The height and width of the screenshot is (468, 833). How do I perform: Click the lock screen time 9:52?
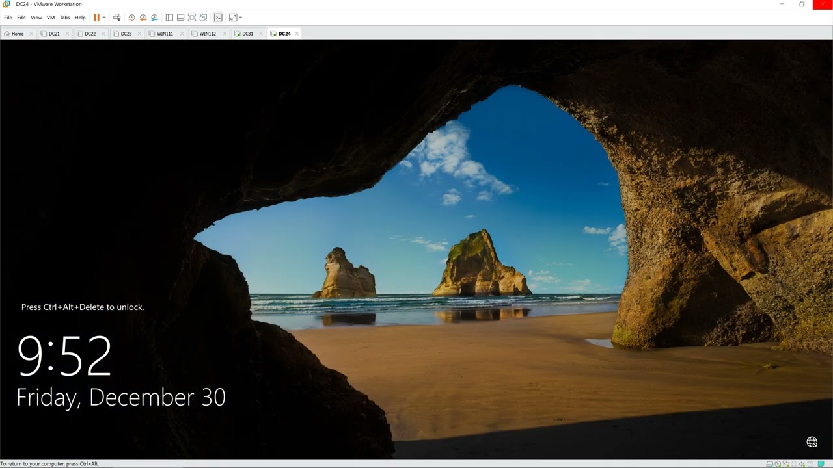coord(64,356)
